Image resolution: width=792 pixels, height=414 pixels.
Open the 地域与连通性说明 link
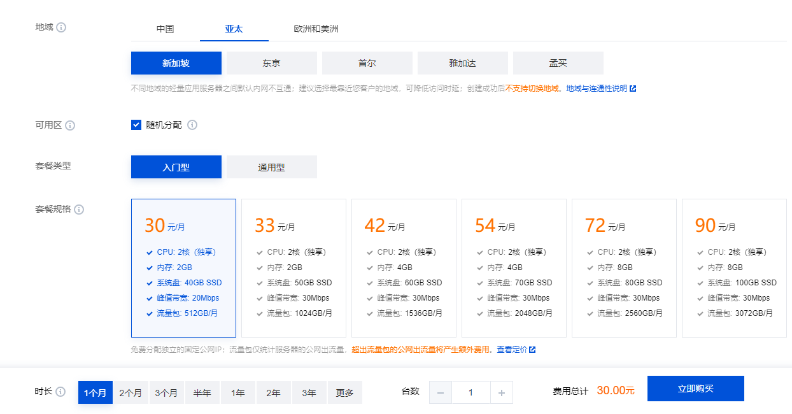coord(596,89)
